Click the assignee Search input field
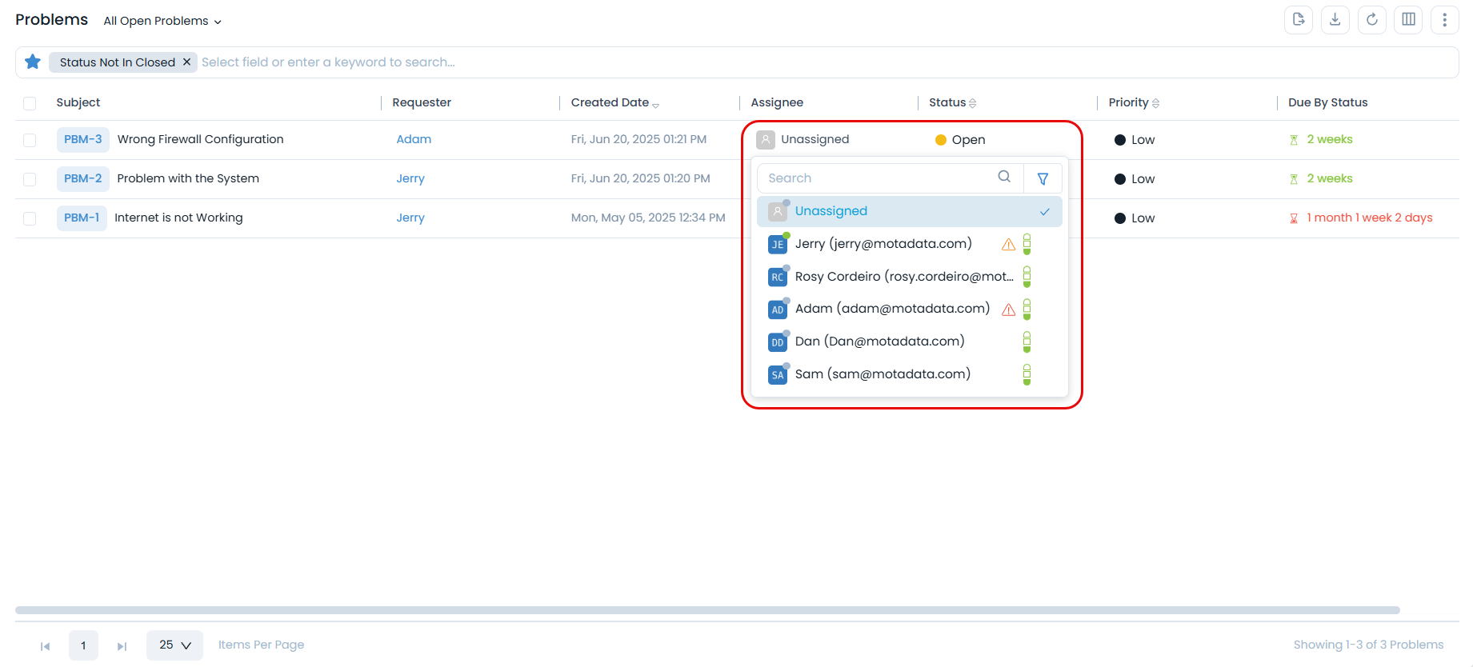Screen dimensions: 1473x667 (x=880, y=178)
